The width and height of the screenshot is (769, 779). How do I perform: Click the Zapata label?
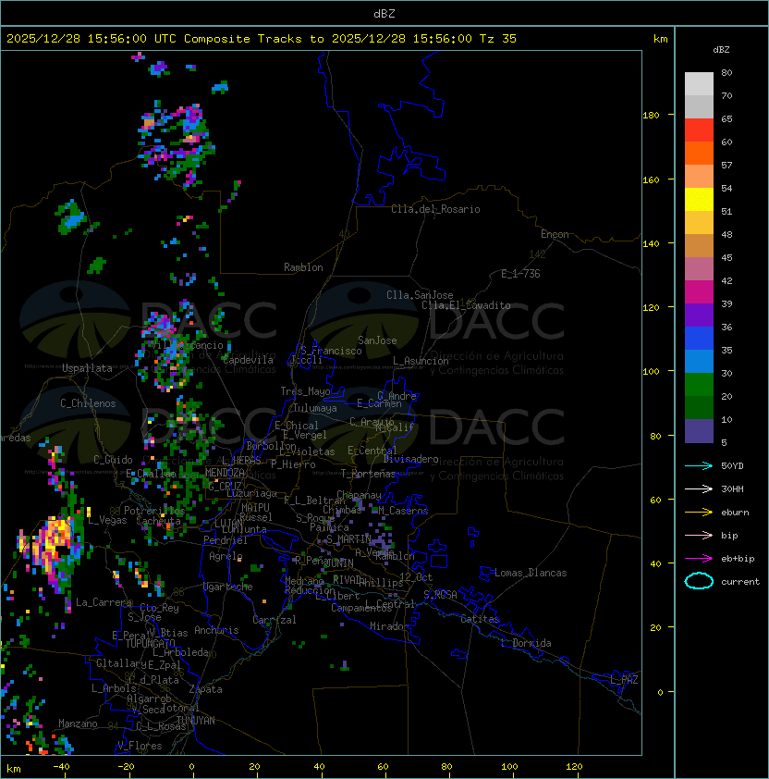point(205,689)
